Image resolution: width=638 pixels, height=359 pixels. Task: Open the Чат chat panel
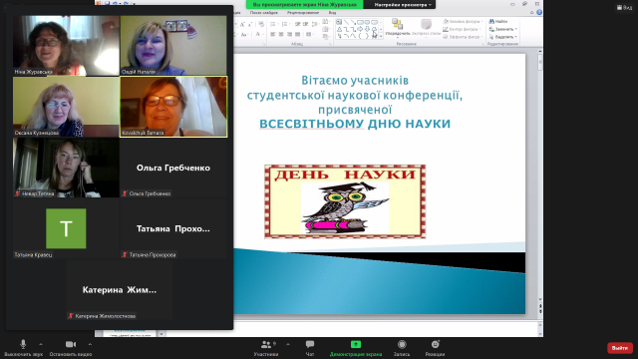coord(310,348)
